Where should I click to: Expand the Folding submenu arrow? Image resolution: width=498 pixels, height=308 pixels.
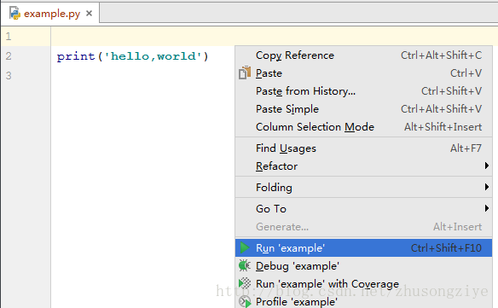point(487,187)
